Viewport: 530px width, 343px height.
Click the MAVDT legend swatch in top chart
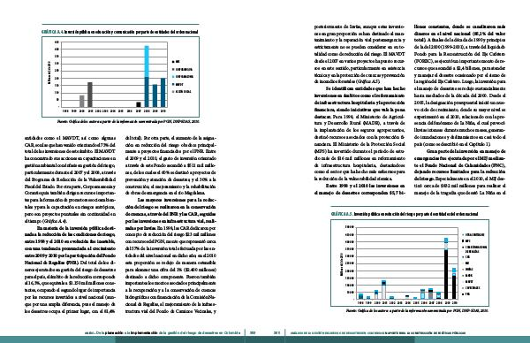pos(174,84)
